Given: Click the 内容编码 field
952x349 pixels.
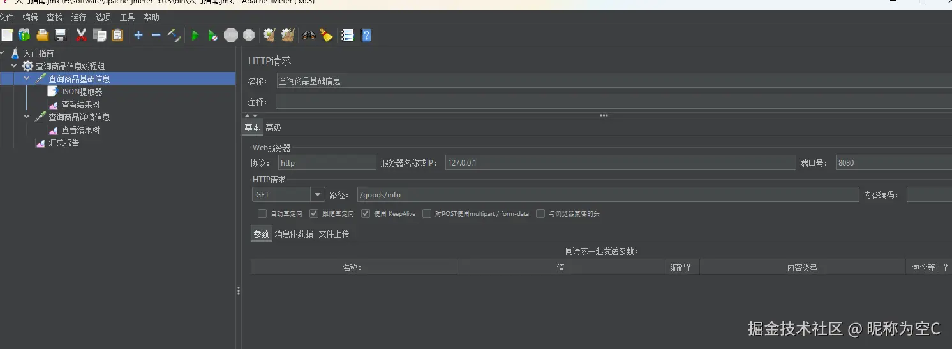Looking at the screenshot, I should pyautogui.click(x=929, y=194).
